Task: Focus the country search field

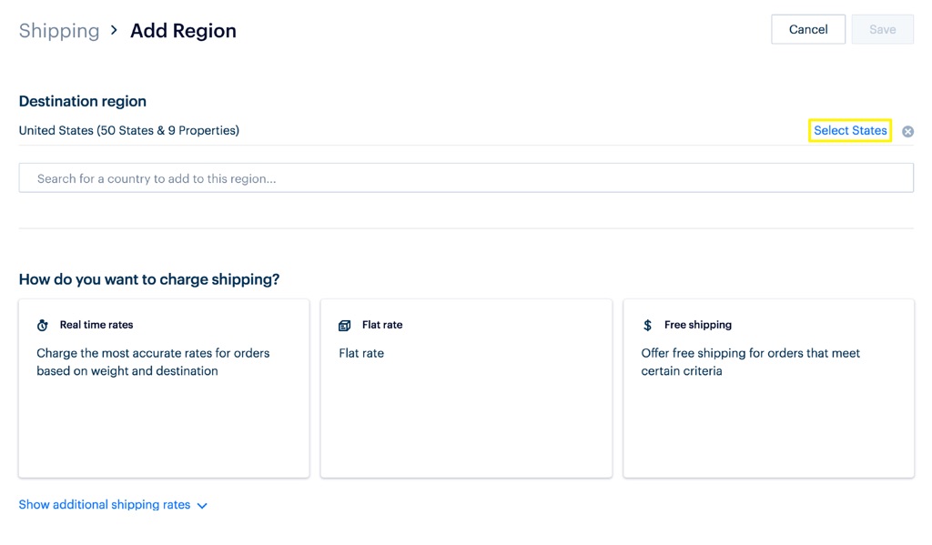Action: click(466, 178)
